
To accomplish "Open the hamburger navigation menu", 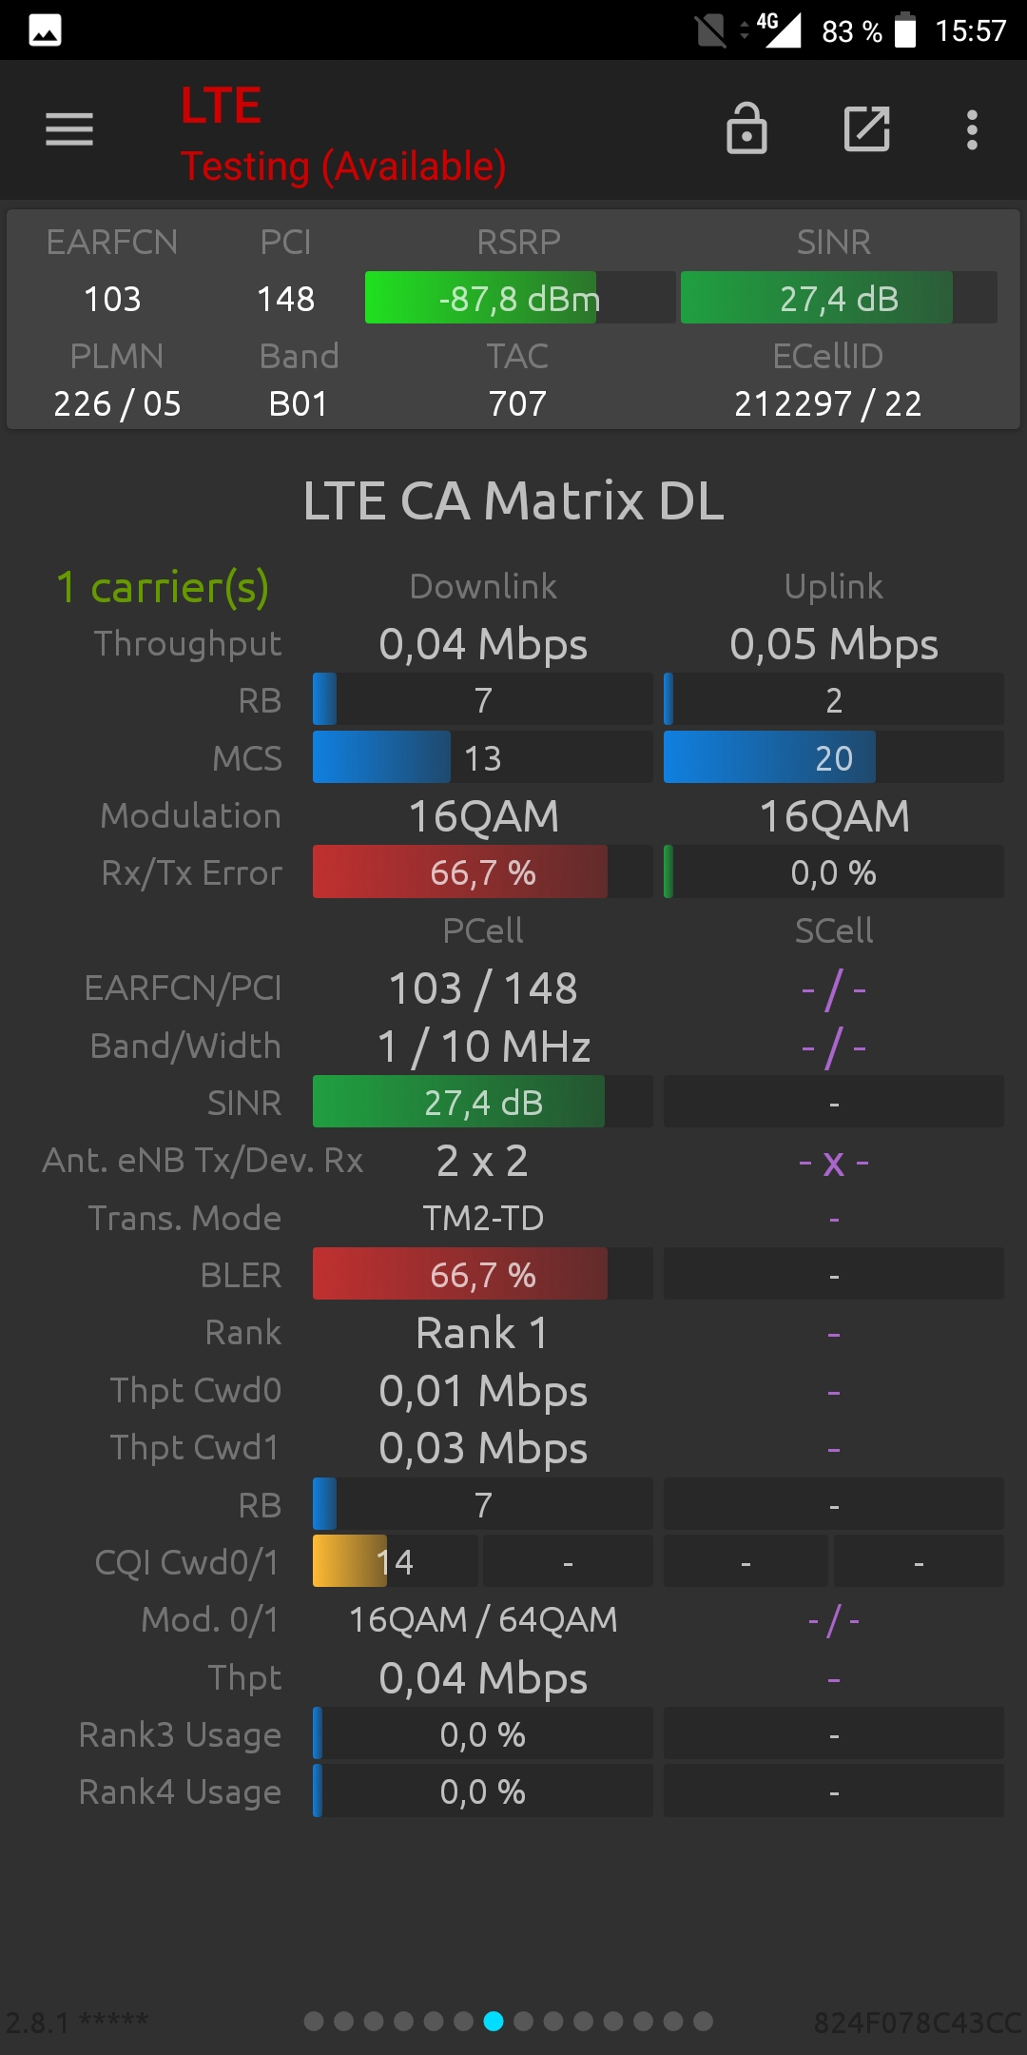I will point(69,129).
